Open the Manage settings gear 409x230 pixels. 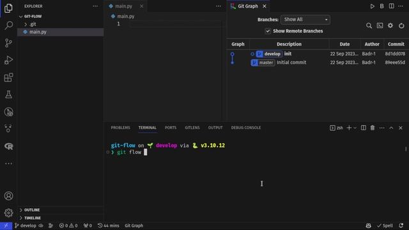(8, 213)
